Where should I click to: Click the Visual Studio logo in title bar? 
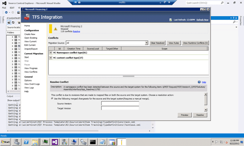[4, 3]
